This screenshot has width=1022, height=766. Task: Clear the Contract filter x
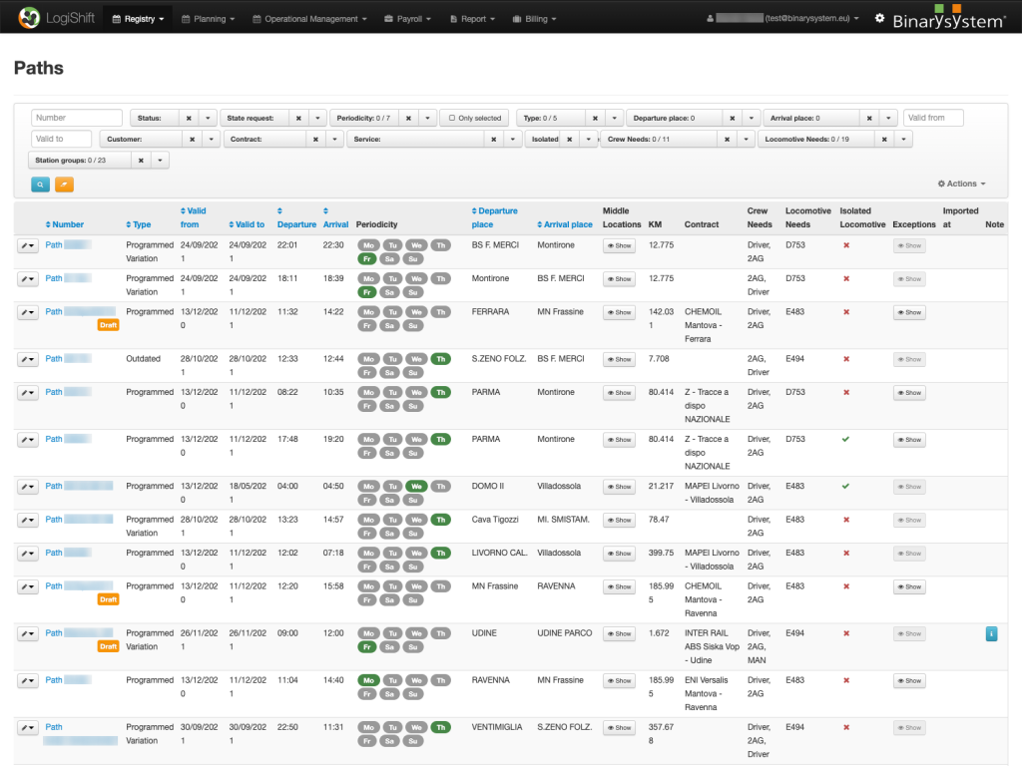315,139
